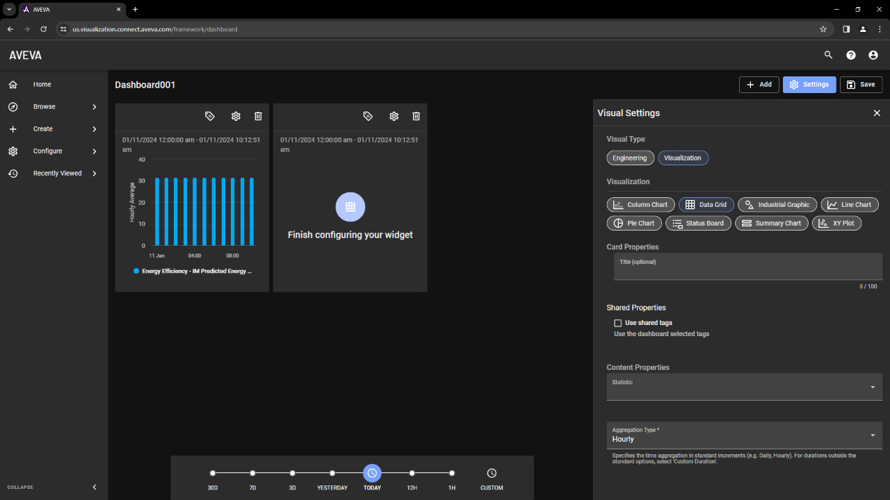Click into the Title (optional) text field

point(747,267)
